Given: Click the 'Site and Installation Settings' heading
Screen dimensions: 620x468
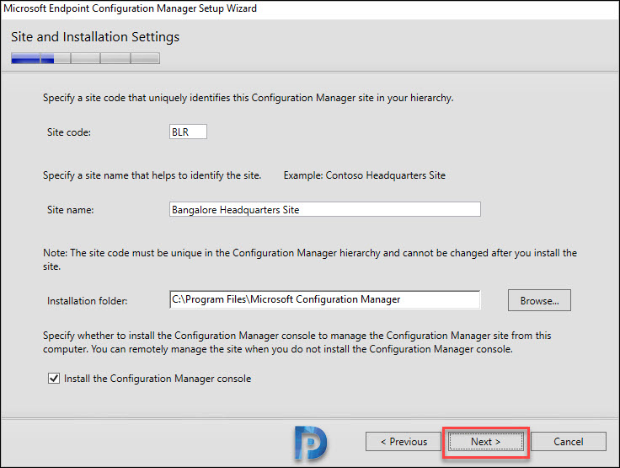Looking at the screenshot, I should click(95, 37).
